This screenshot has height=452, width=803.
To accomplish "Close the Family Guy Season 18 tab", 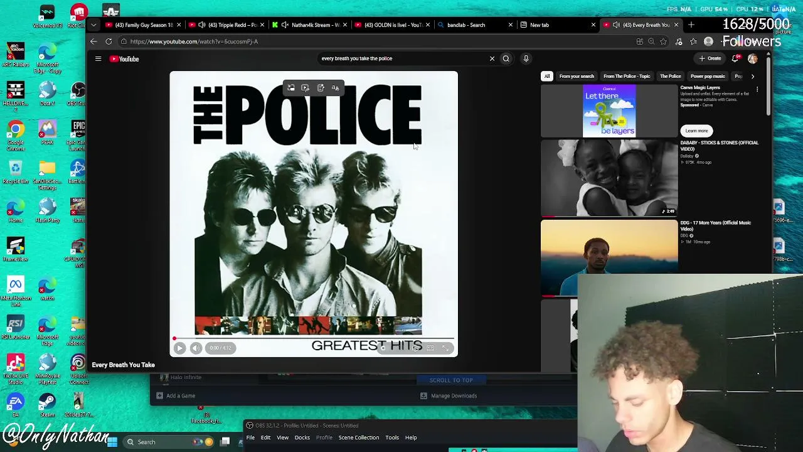I will (179, 25).
